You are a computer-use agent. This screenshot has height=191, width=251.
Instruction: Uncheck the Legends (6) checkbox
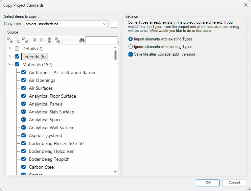(x=17, y=57)
